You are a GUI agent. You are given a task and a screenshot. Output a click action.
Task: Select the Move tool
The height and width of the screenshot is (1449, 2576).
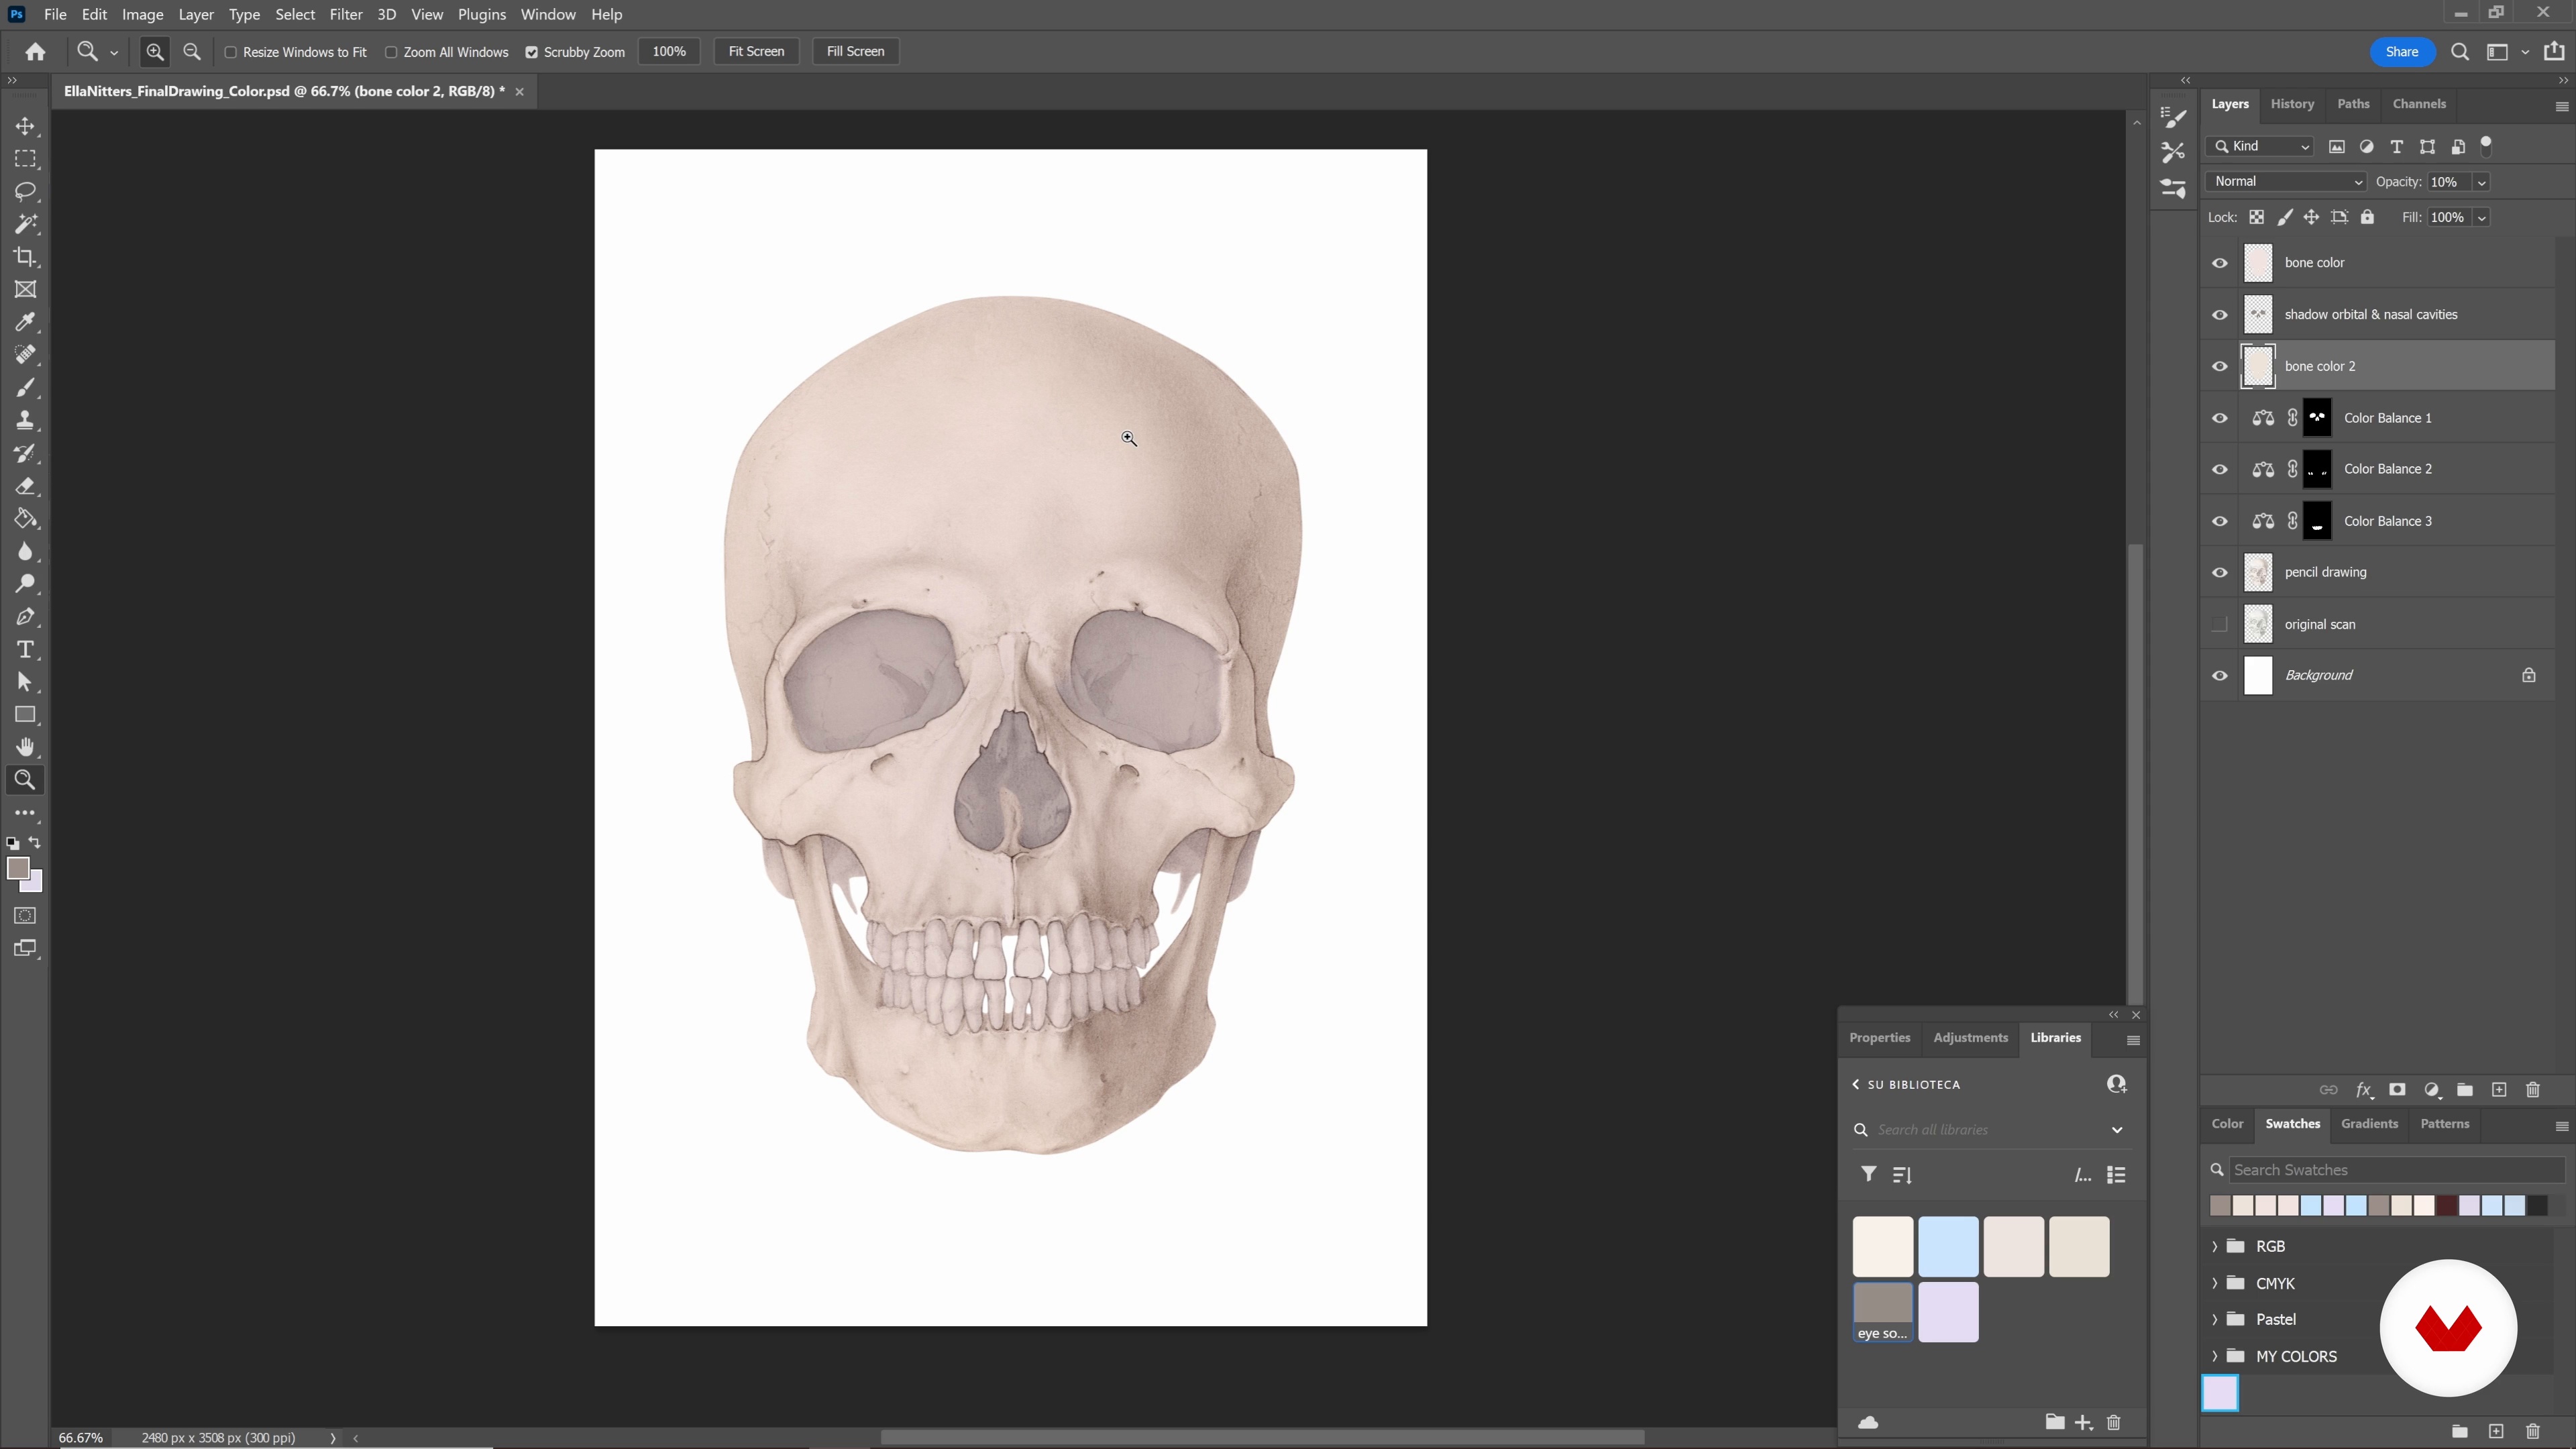[x=25, y=126]
